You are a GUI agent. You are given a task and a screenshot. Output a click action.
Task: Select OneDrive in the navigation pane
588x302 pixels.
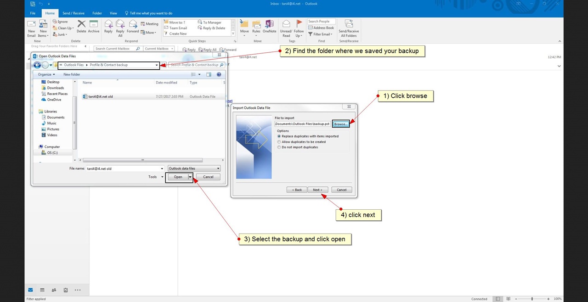pos(54,100)
